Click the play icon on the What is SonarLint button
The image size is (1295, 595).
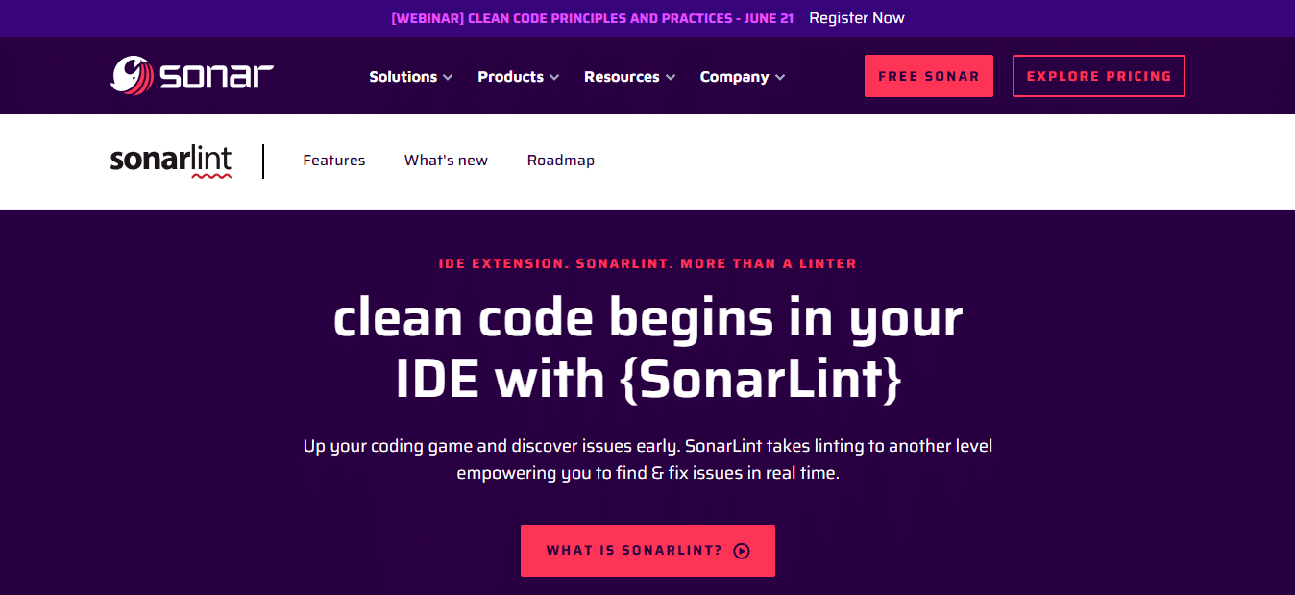point(741,551)
